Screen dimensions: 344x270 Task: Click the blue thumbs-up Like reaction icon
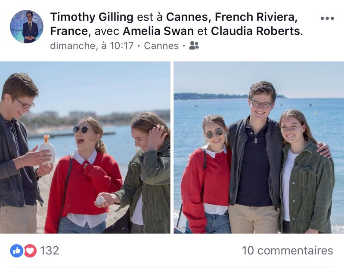[16, 251]
